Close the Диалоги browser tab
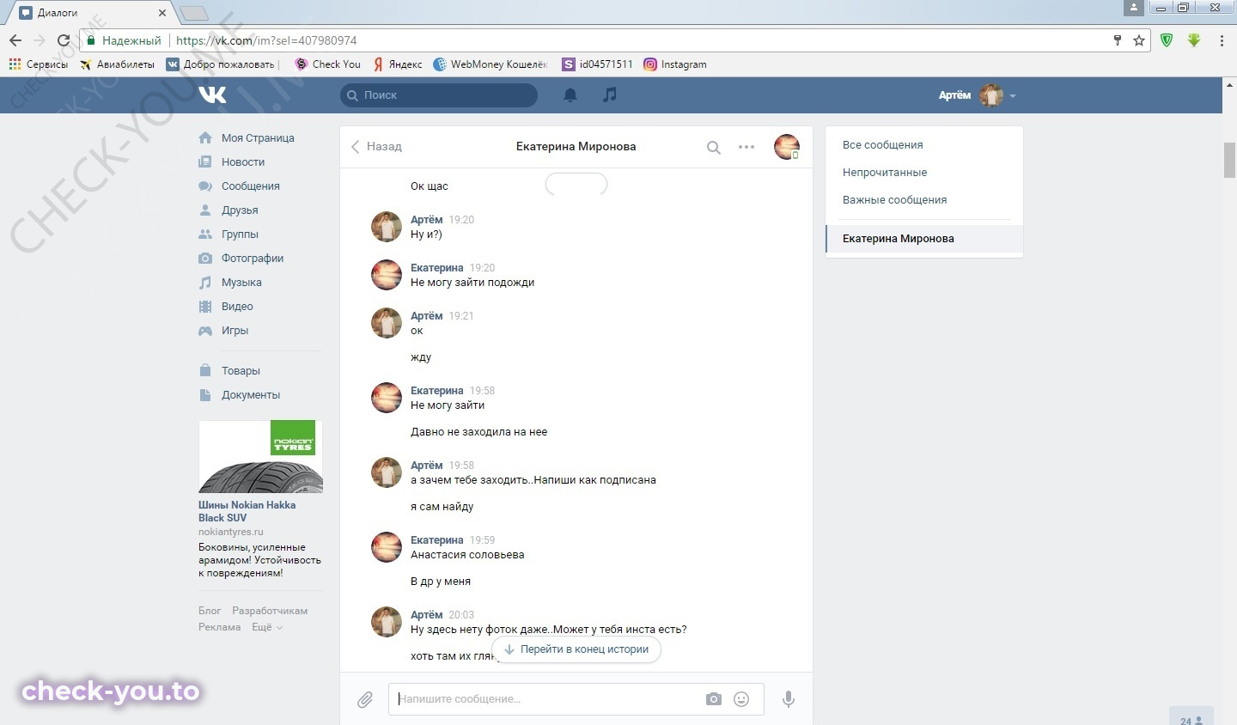The height and width of the screenshot is (725, 1237). (x=162, y=13)
